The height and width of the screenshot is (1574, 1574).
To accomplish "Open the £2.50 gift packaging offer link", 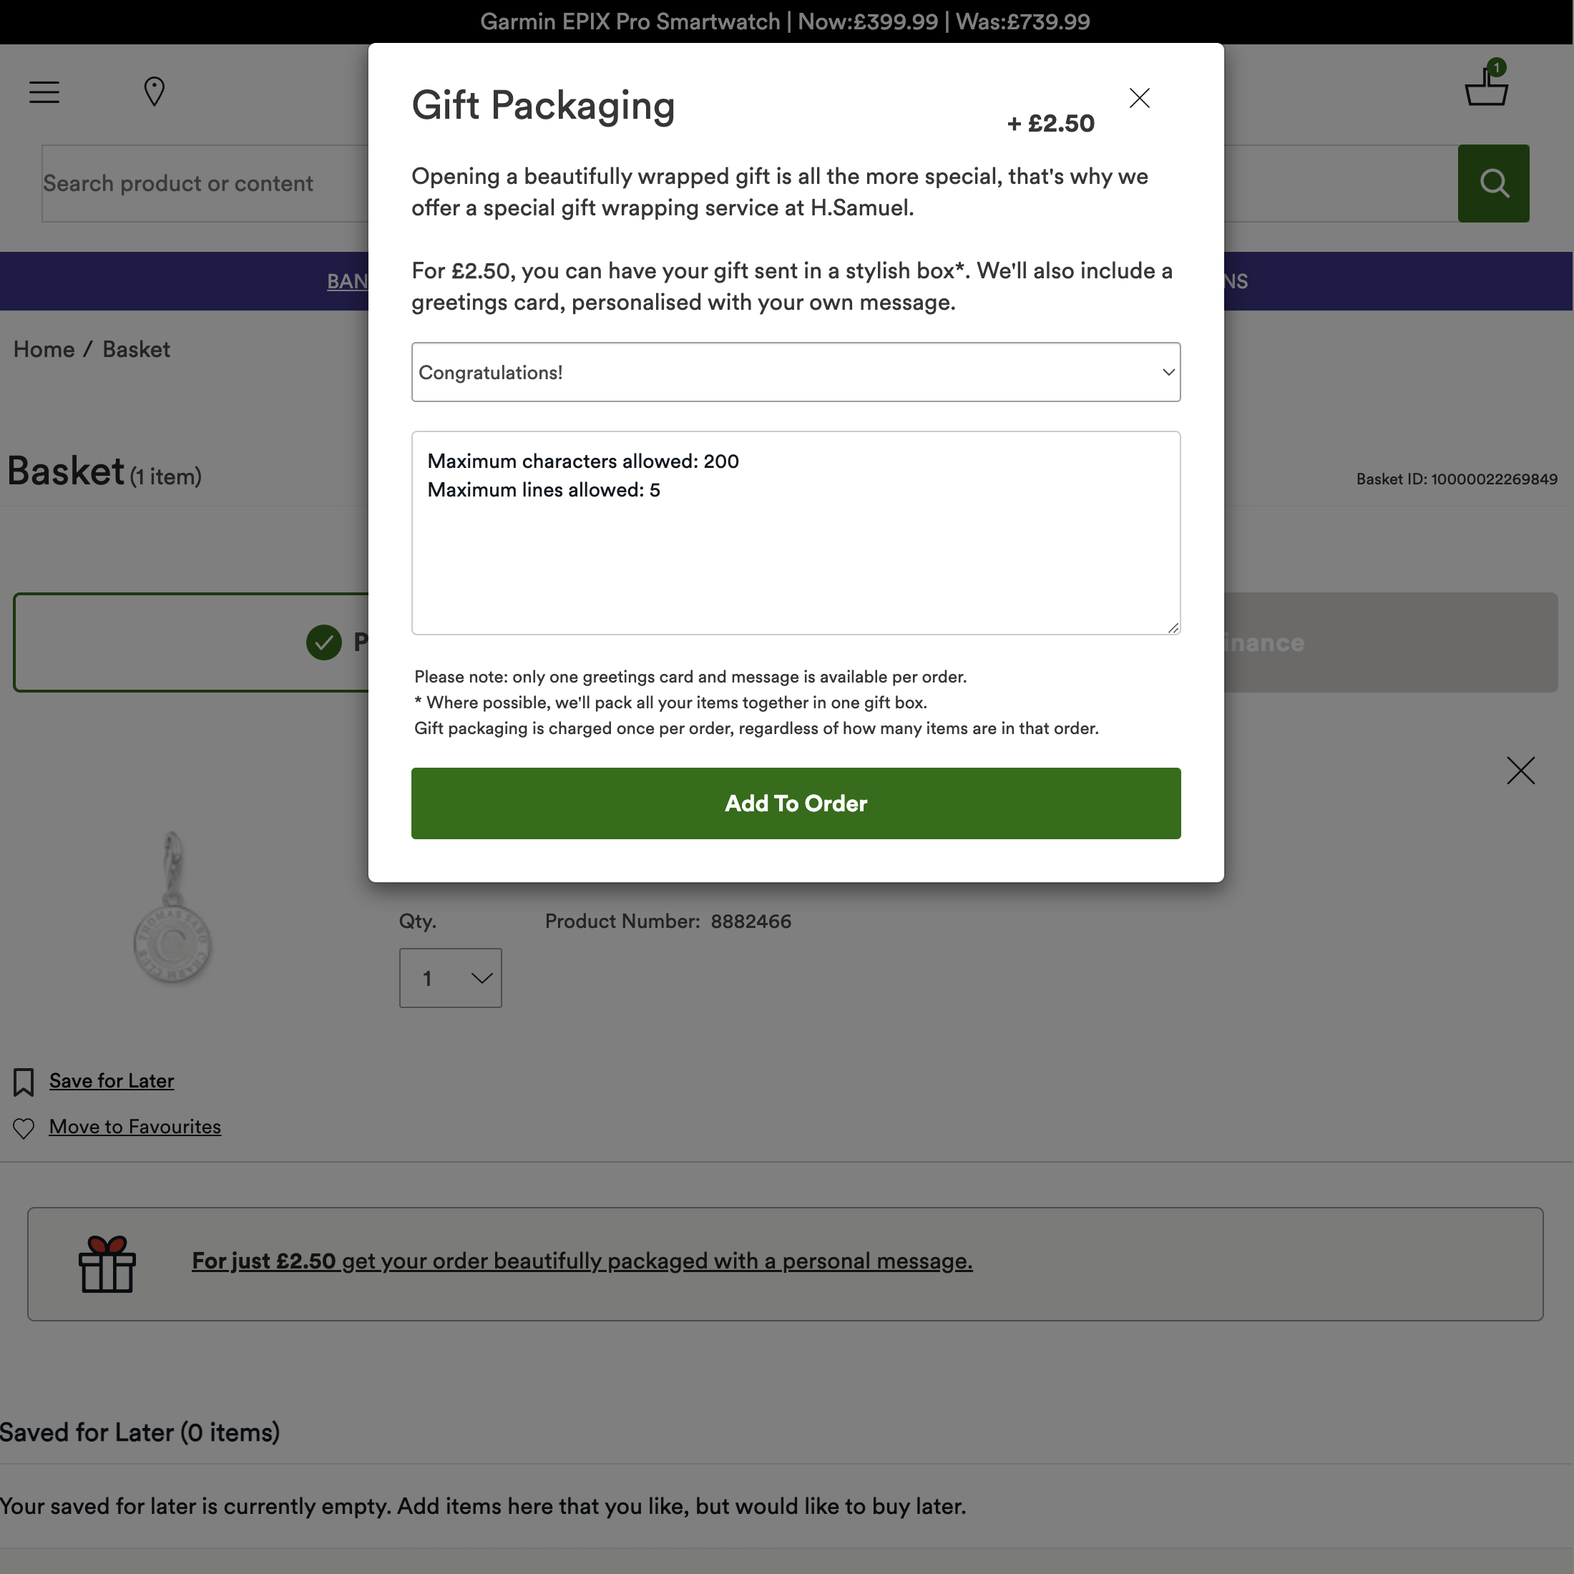I will [582, 1261].
